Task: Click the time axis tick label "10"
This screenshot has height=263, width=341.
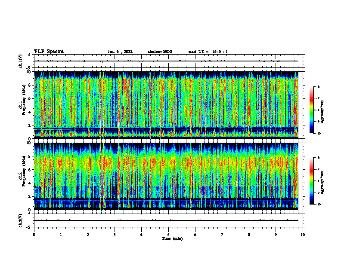Action: [x=303, y=235]
